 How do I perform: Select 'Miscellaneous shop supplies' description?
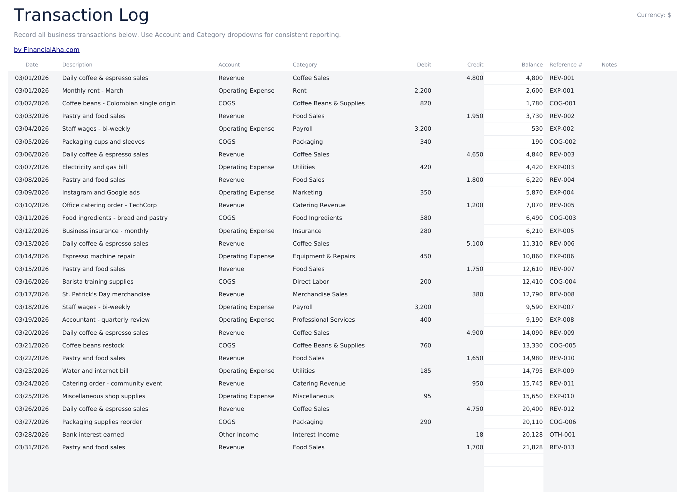pos(104,396)
